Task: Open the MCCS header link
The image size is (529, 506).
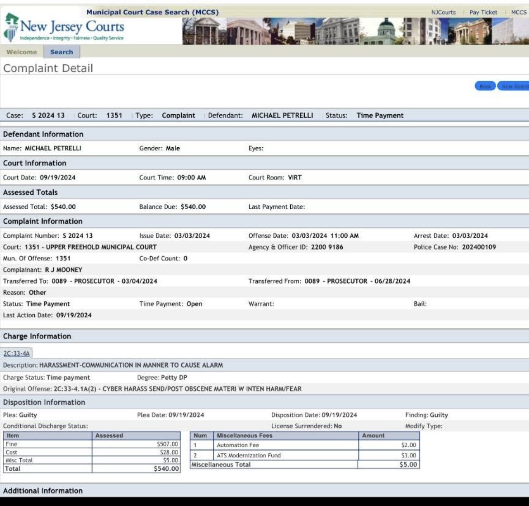Action: point(519,13)
